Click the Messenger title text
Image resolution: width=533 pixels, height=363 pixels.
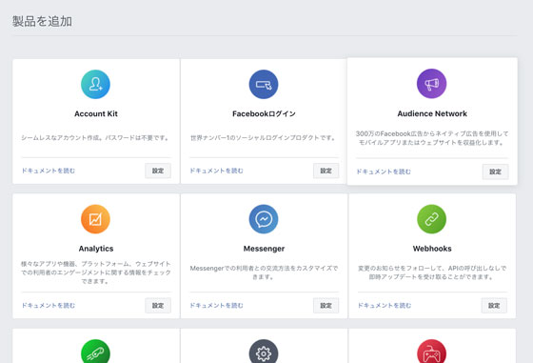tap(264, 249)
